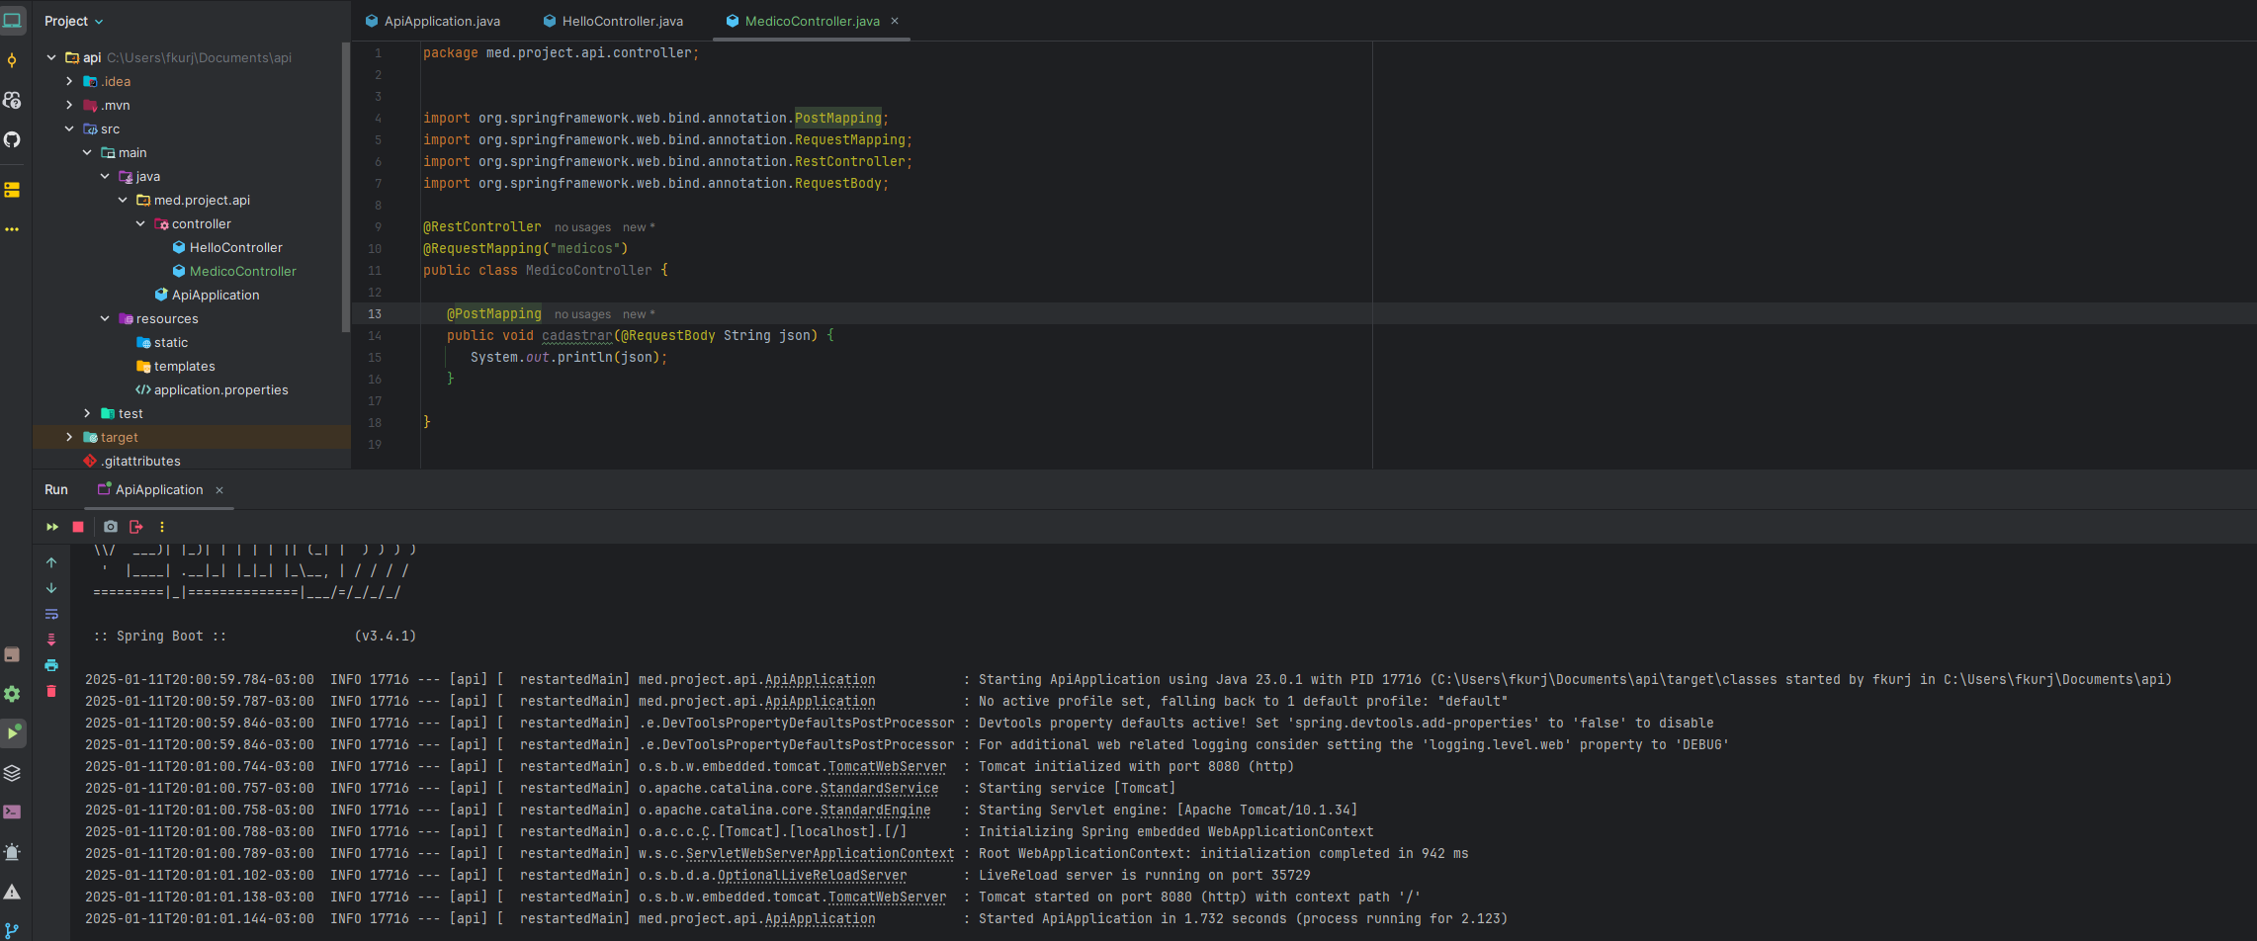Open the Run tool window sidebar icon
Screen dimensions: 2257x941
12,733
